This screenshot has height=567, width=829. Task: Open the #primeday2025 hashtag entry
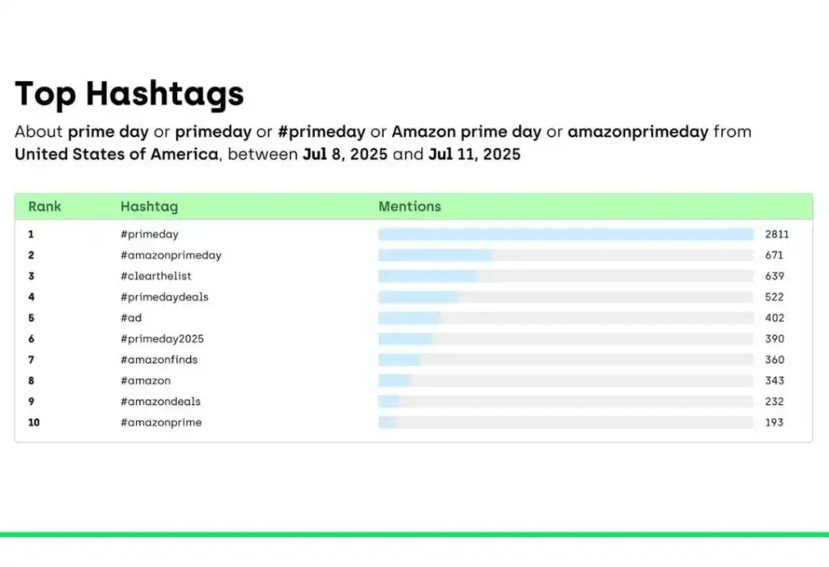(162, 339)
